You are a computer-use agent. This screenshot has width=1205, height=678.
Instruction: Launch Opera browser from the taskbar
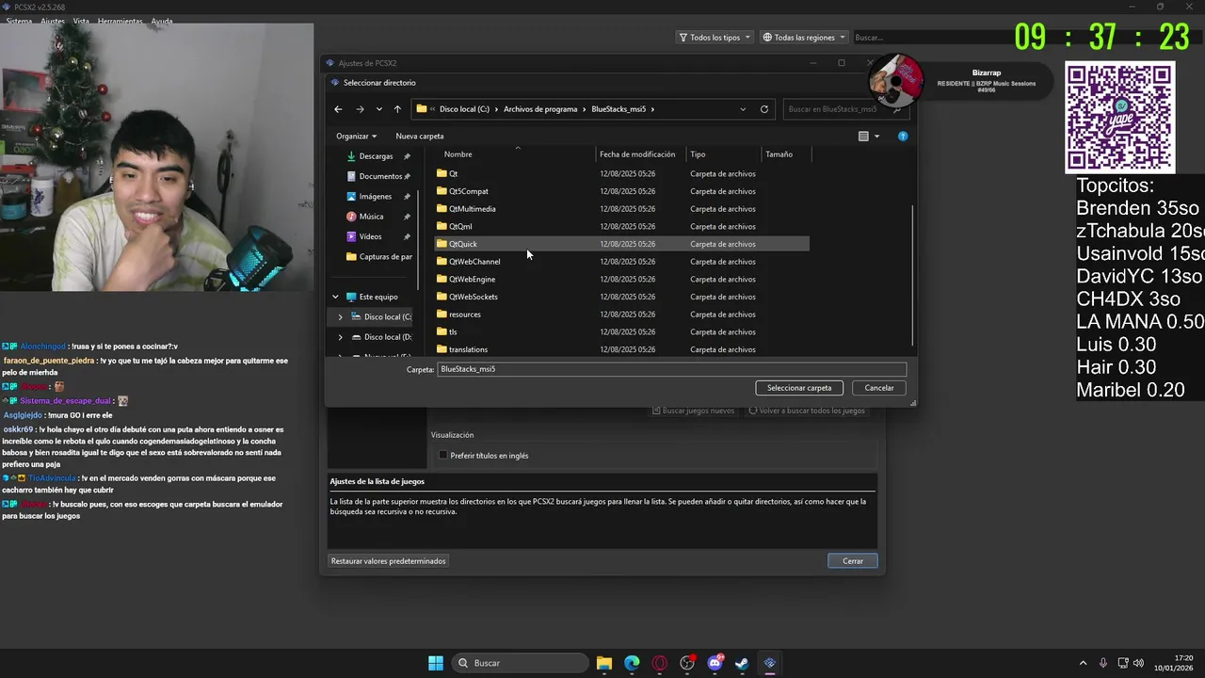coord(659,663)
